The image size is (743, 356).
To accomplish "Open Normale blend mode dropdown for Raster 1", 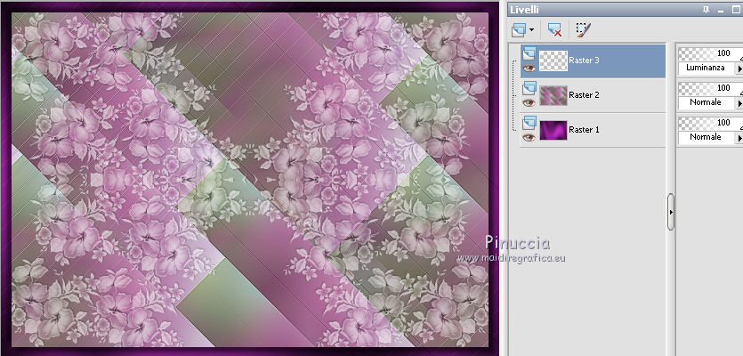I will 706,137.
